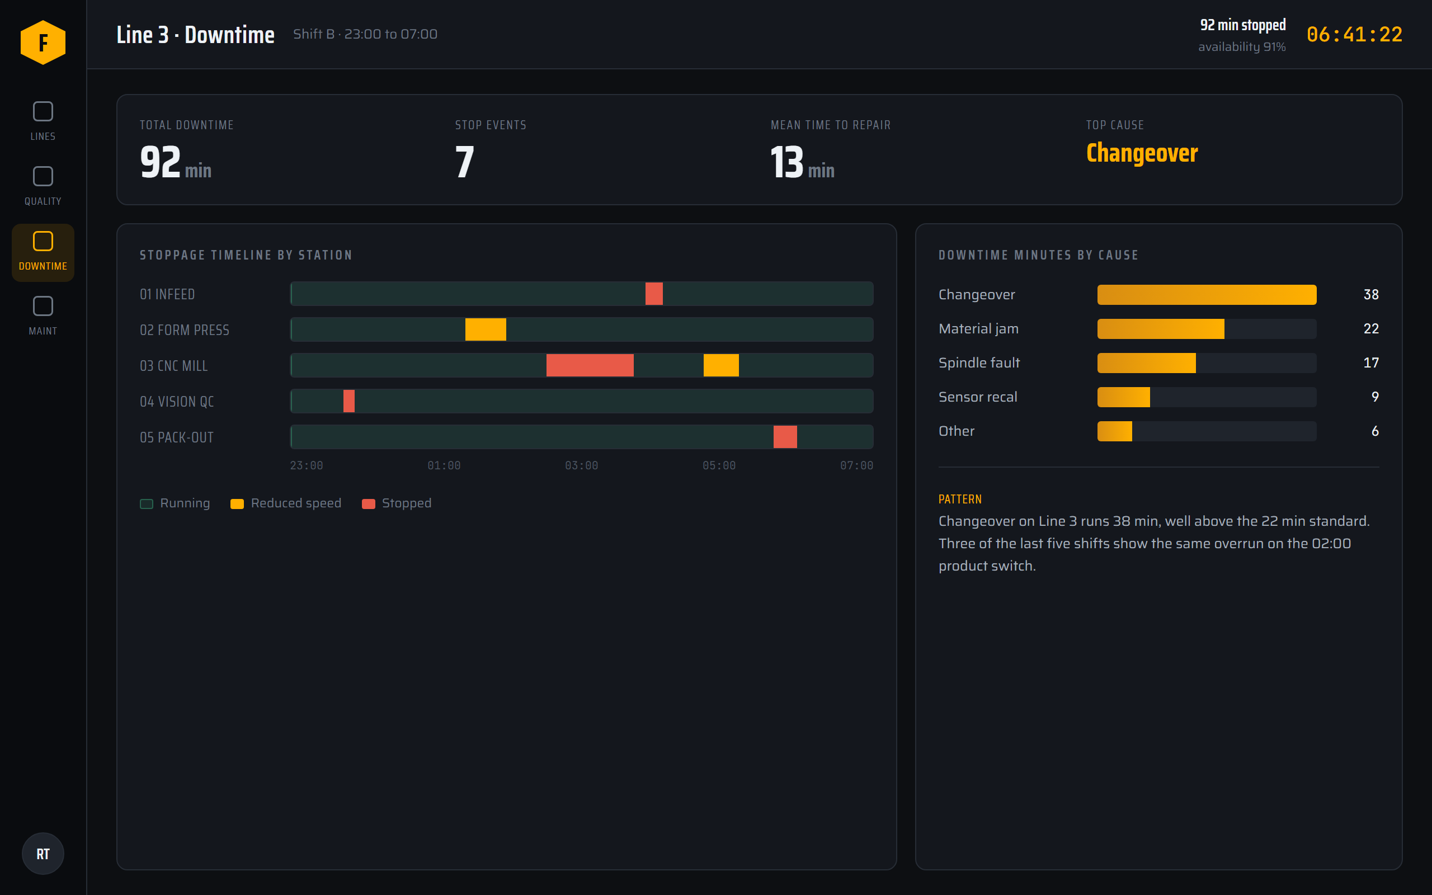Click the Running legend swatch

146,504
